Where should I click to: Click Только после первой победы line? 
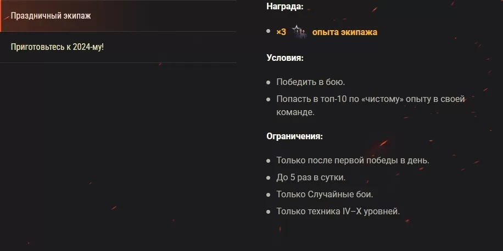pos(353,161)
